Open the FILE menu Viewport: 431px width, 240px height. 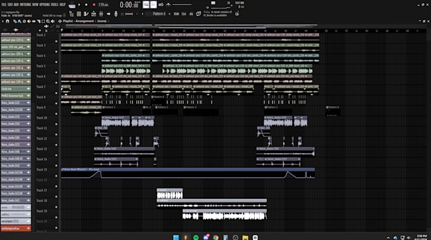point(4,4)
